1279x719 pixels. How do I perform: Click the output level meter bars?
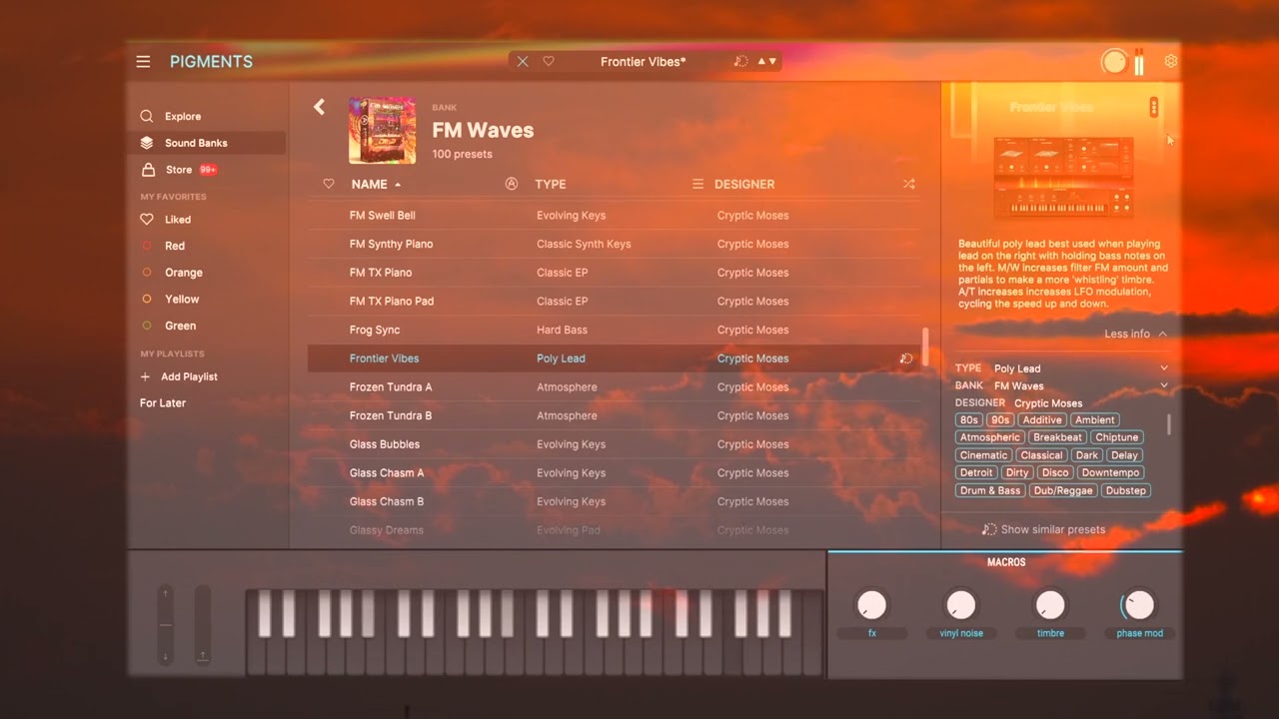point(1139,62)
